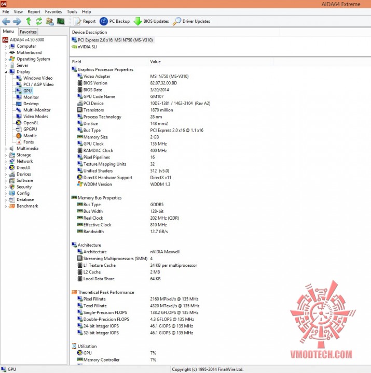
Task: Expand the Computer tree node
Action: pos(6,47)
